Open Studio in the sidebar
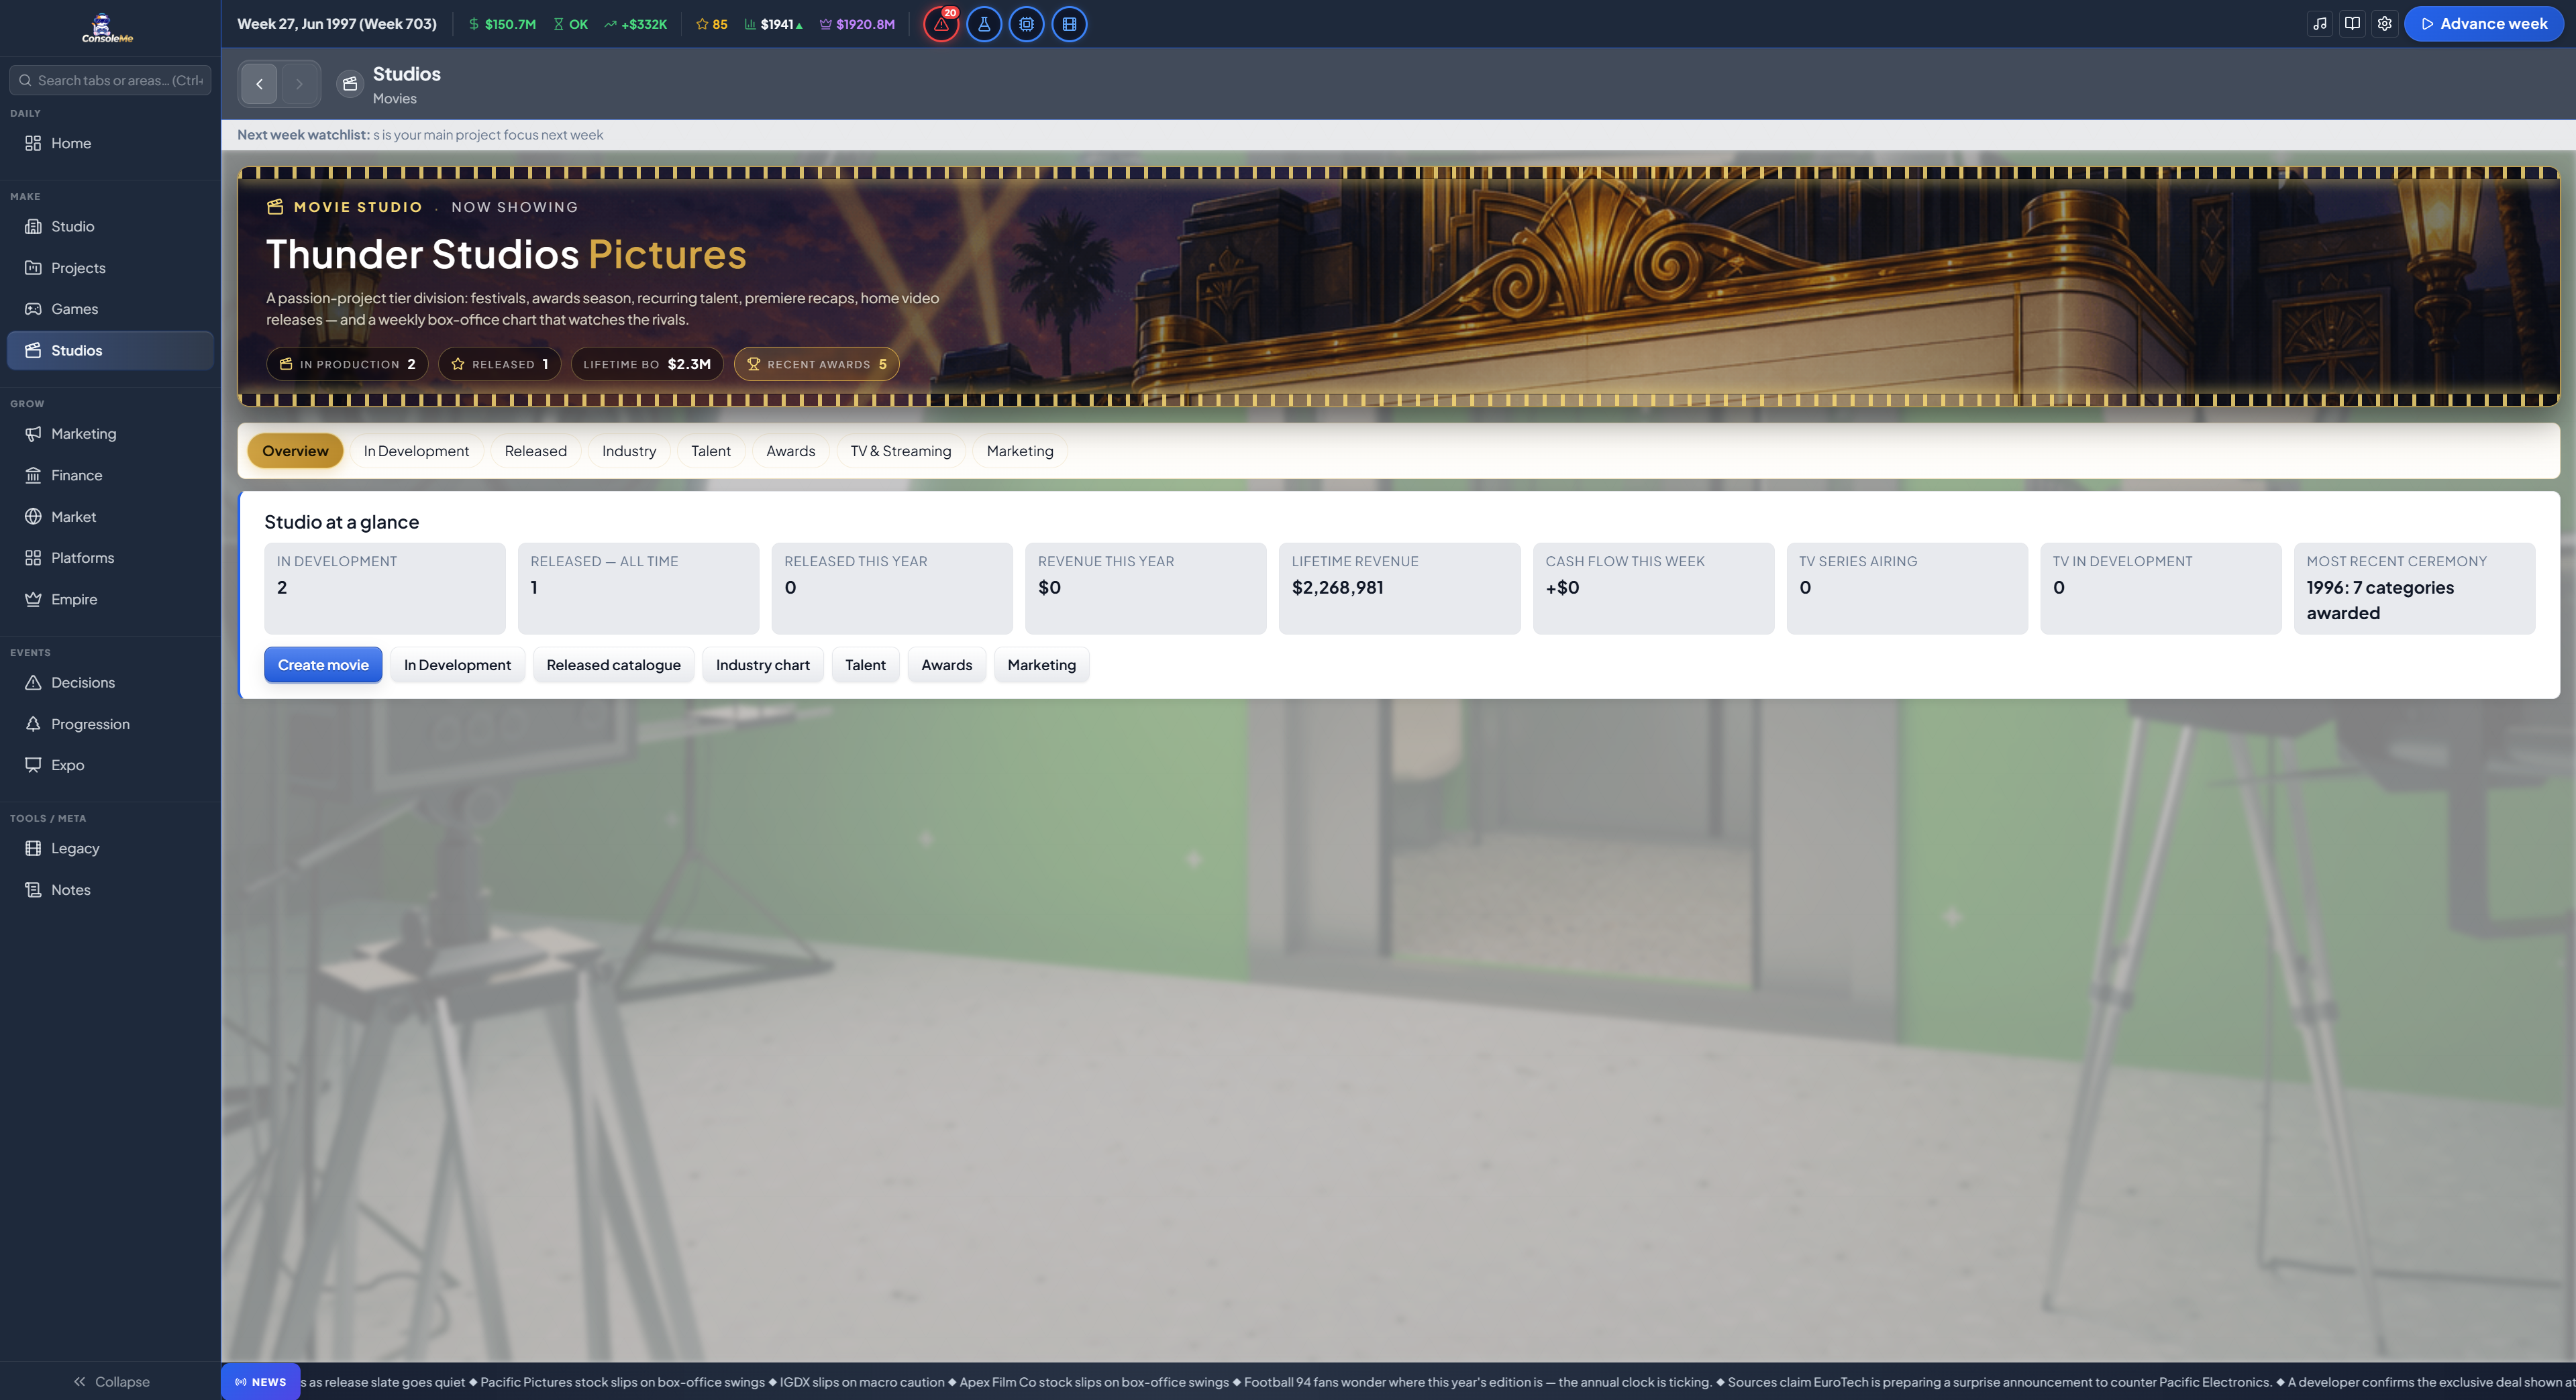The width and height of the screenshot is (2576, 1400). coord(110,226)
